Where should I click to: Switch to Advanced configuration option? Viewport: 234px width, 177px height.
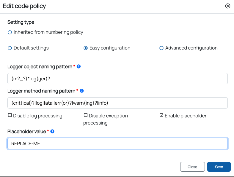[161, 48]
